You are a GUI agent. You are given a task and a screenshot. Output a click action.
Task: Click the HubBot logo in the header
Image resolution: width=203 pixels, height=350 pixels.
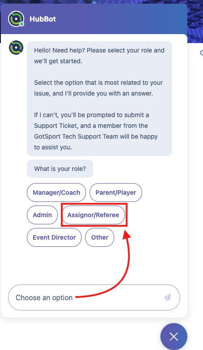click(16, 19)
